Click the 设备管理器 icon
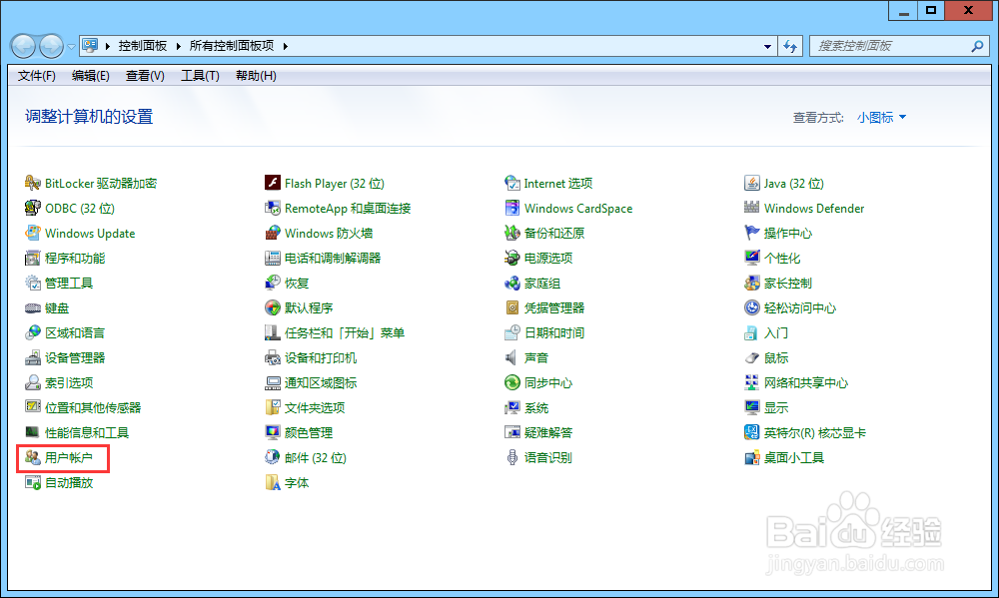This screenshot has height=598, width=999. [x=33, y=358]
